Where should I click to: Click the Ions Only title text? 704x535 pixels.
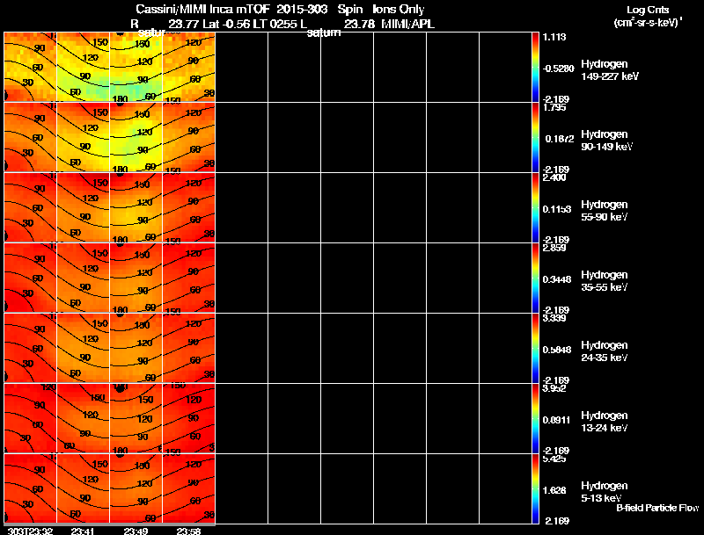pos(399,9)
